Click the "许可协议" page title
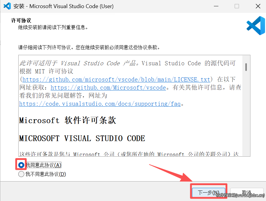This screenshot has width=266, height=201. coord(21,21)
